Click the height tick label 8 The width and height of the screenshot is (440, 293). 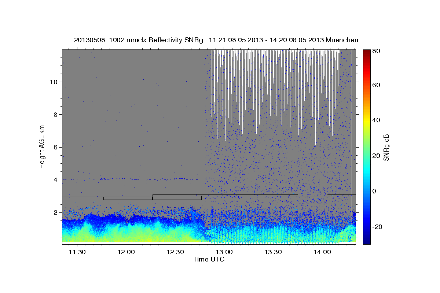(55, 114)
